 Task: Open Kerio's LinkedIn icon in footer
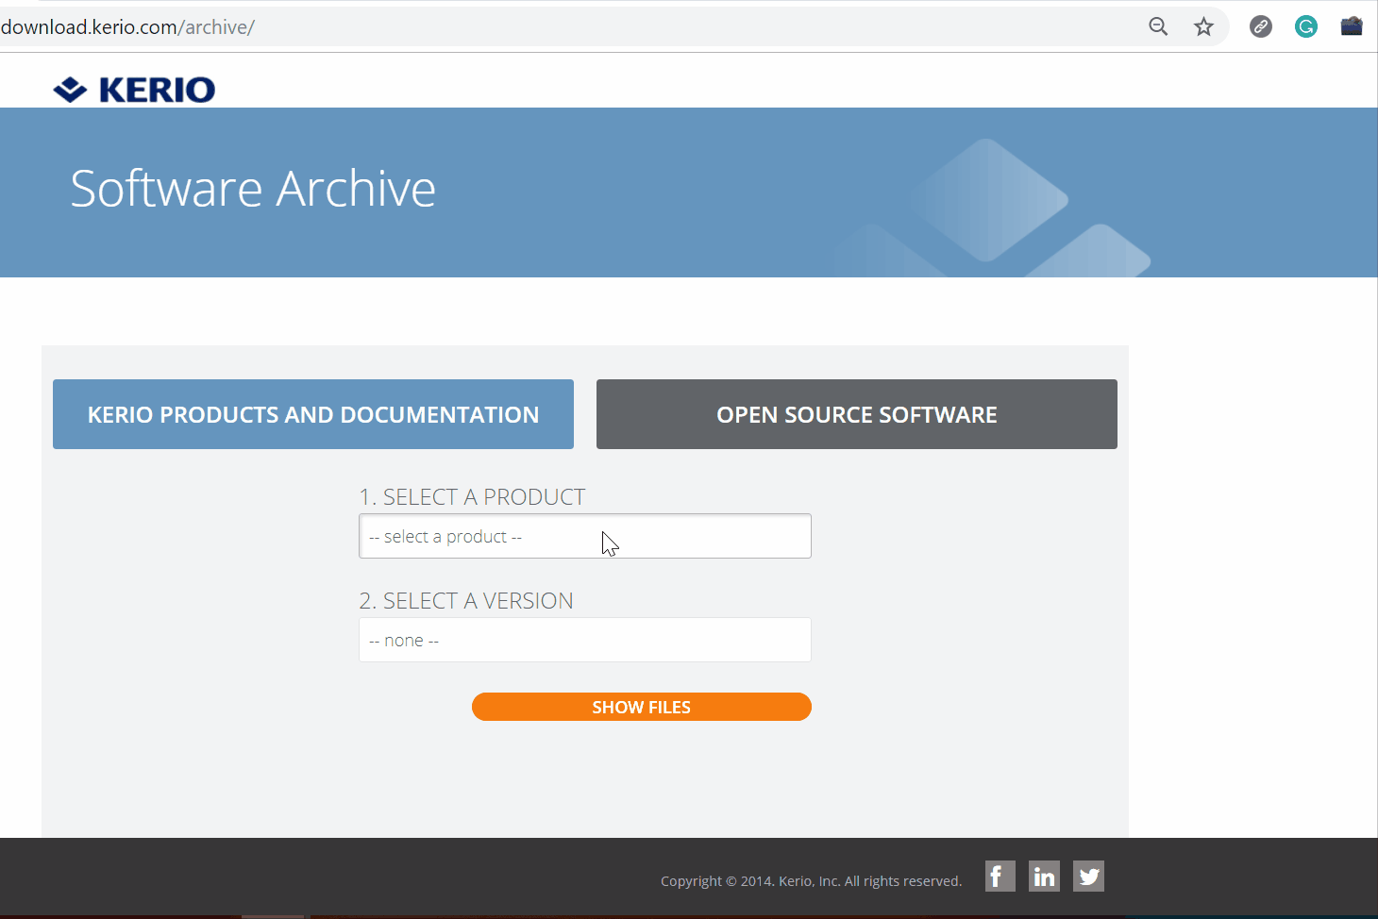(x=1044, y=877)
